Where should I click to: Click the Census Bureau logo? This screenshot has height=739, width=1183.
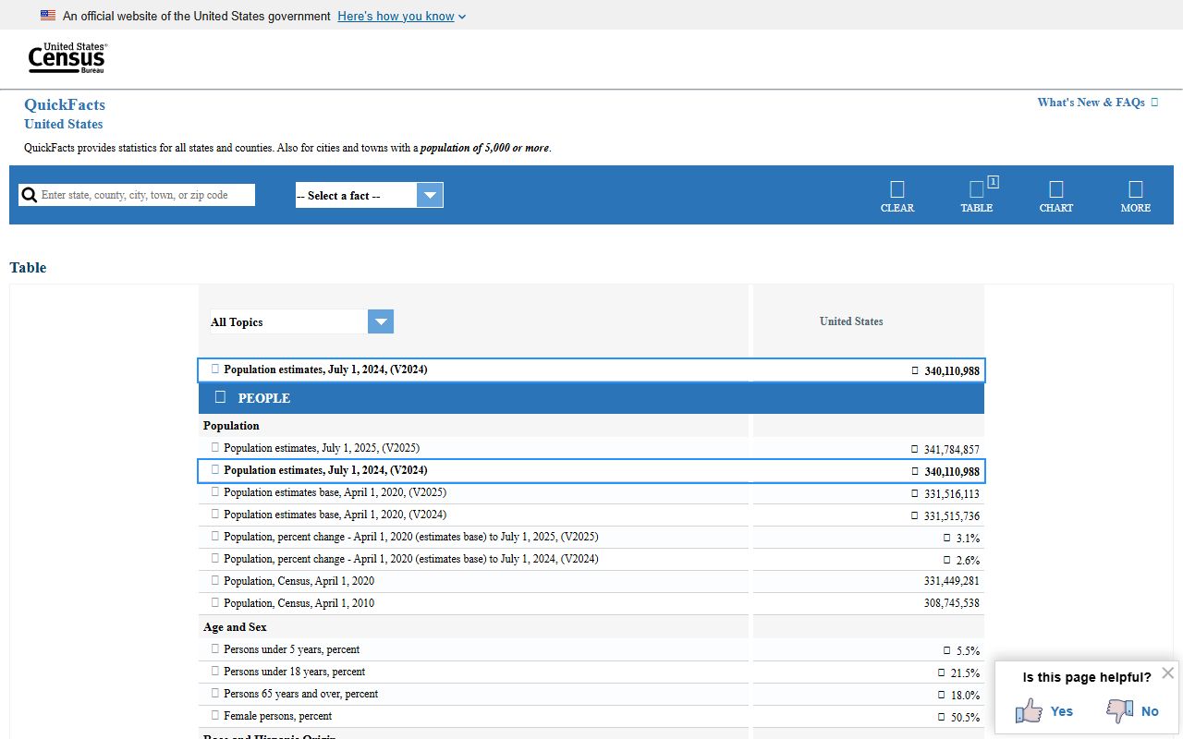pos(67,58)
